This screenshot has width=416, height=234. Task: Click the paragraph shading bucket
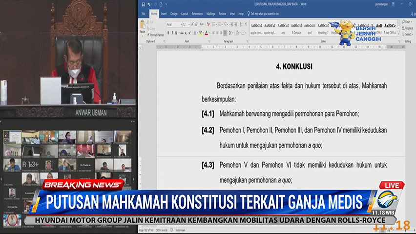tap(237, 33)
